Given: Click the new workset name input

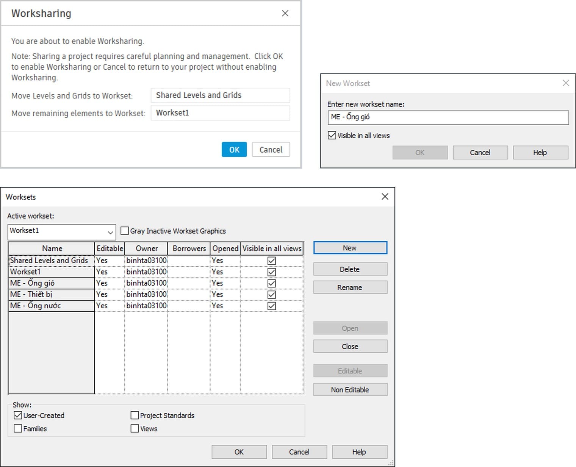Looking at the screenshot, I should pyautogui.click(x=448, y=117).
